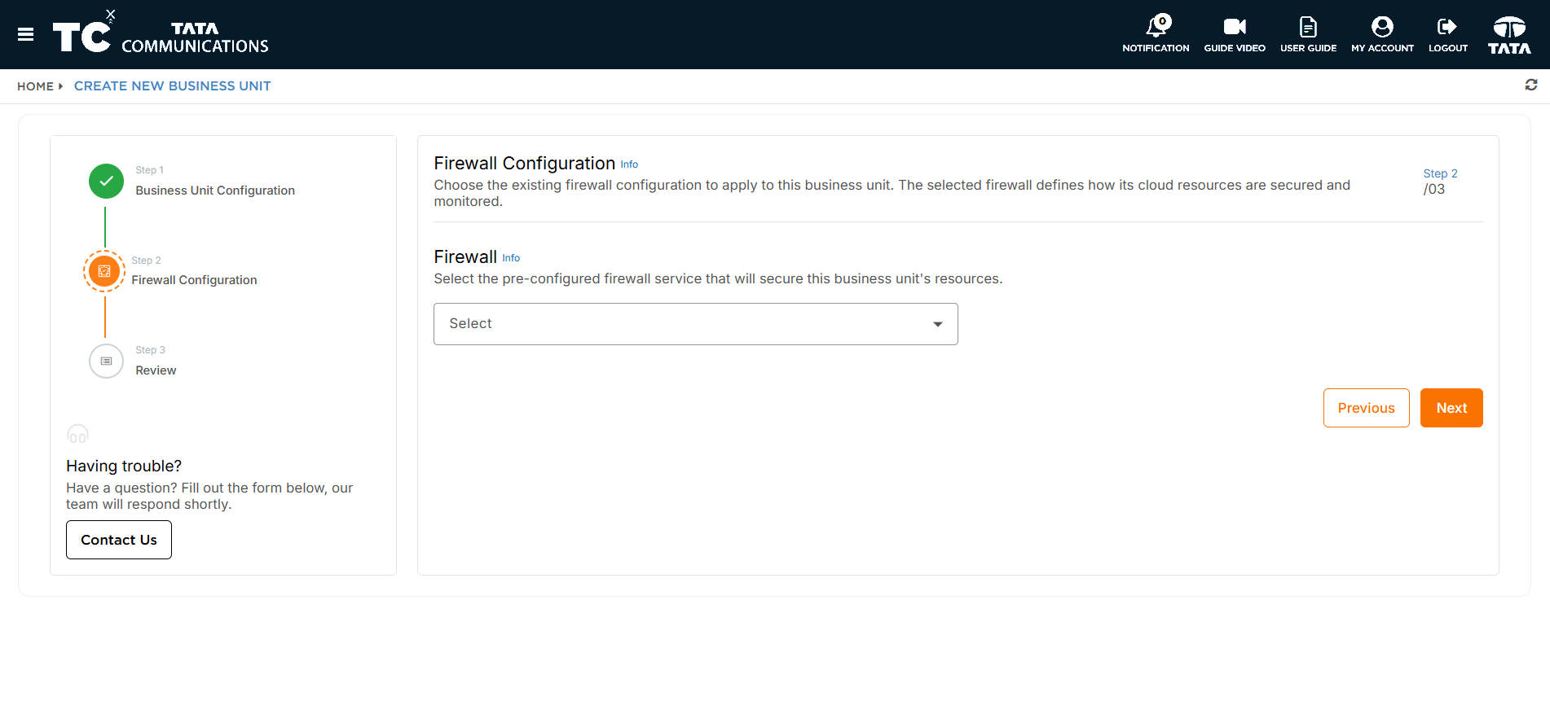Click the Firewall dropdown caret arrow

coord(938,324)
